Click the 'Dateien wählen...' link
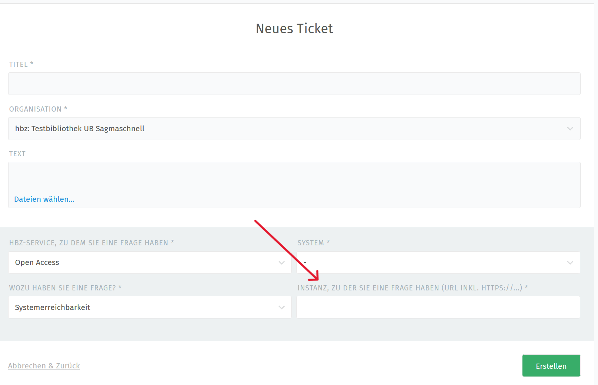The width and height of the screenshot is (598, 385). point(44,199)
